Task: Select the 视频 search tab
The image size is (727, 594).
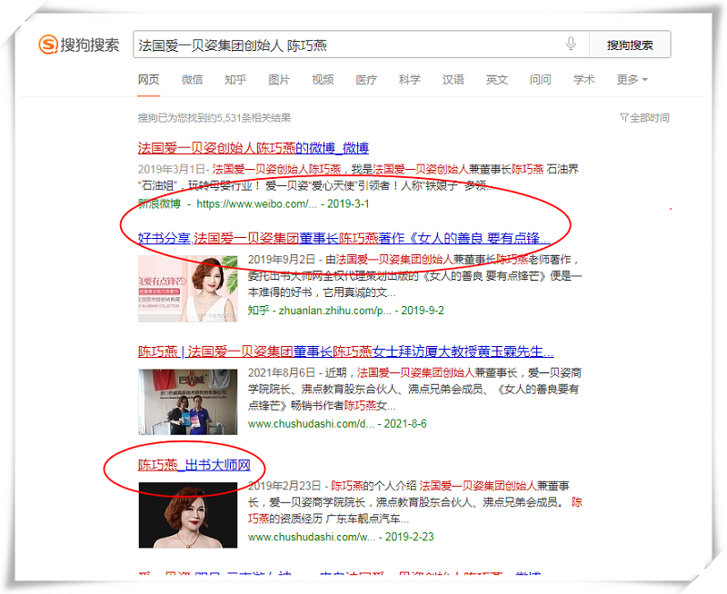Action: (x=323, y=80)
